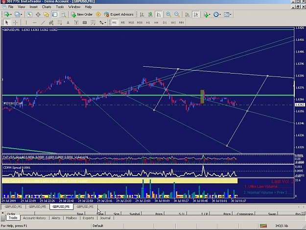Image resolution: width=306 pixels, height=230 pixels.
Task: Switch chart to line chart
Action: coord(159,14)
